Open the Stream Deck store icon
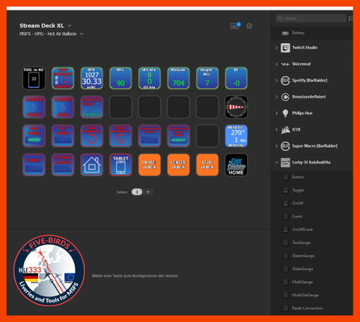Screen dimensions: 360x322 point(235,26)
